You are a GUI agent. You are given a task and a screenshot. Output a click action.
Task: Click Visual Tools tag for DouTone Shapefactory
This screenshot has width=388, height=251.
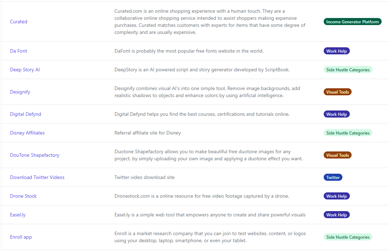tap(337, 155)
